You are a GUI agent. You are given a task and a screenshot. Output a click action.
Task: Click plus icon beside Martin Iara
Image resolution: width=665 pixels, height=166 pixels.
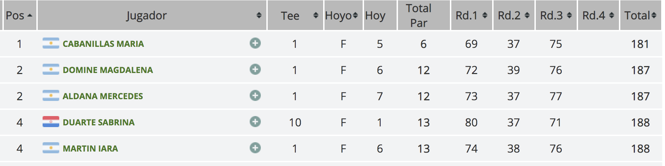255,148
